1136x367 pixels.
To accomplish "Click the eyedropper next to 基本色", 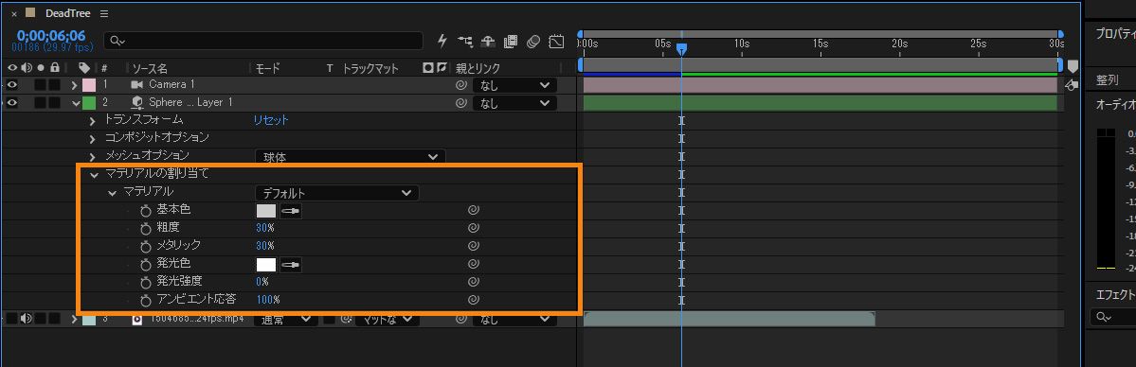I will 291,211.
